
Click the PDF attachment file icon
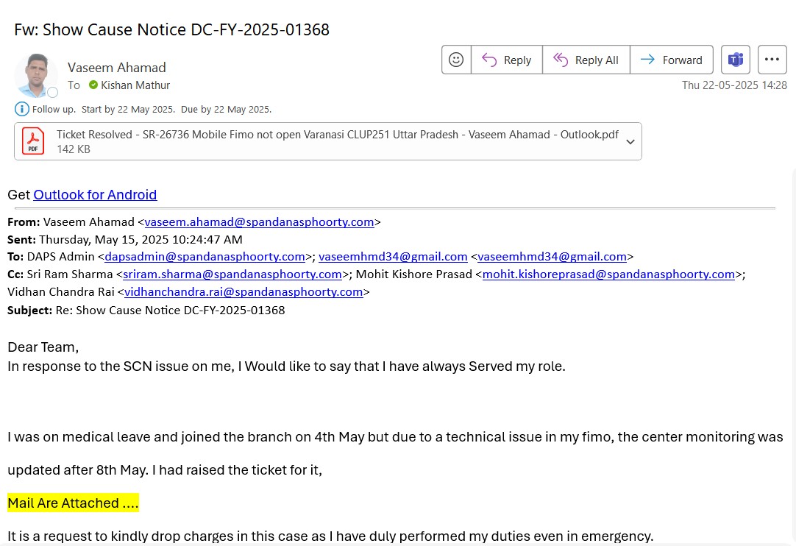tap(33, 141)
